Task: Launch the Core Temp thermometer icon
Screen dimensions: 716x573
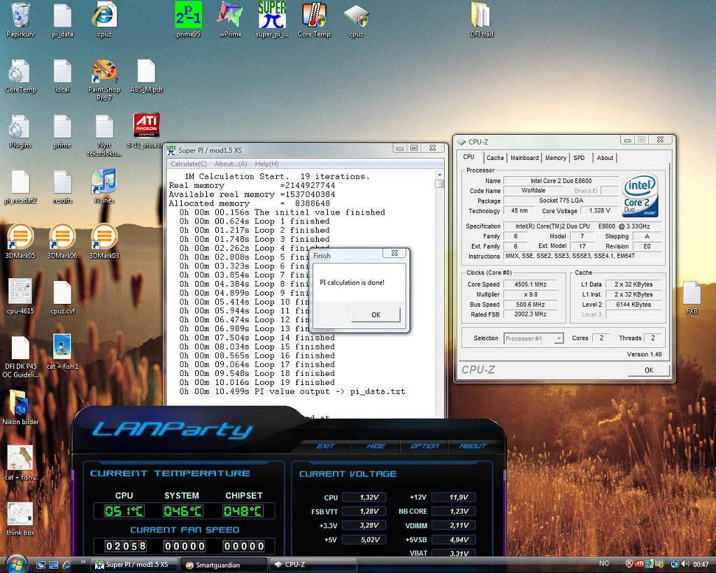Action: click(x=314, y=20)
